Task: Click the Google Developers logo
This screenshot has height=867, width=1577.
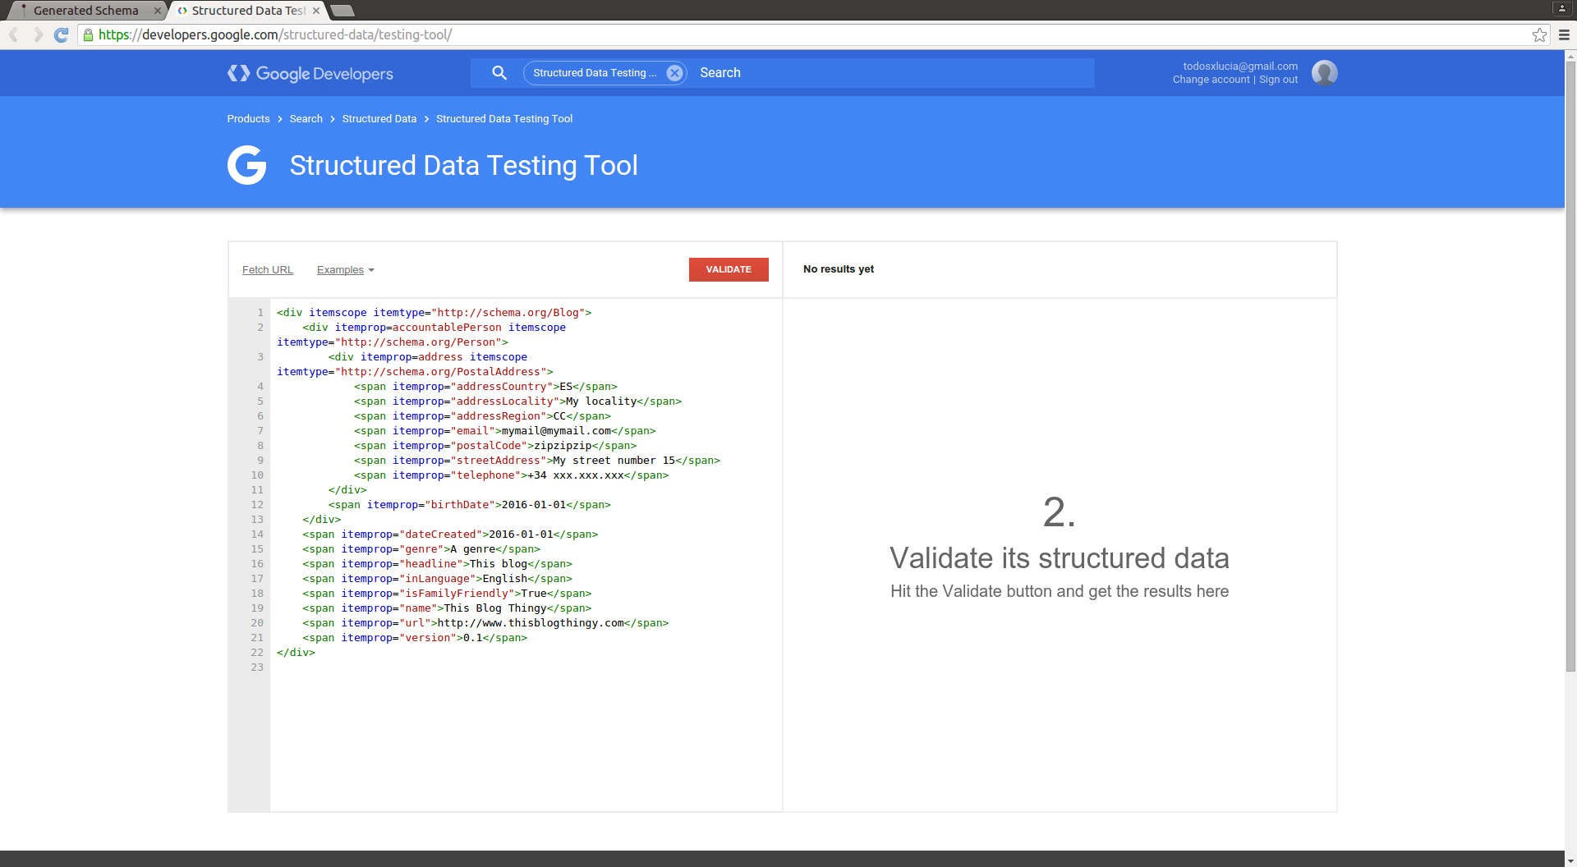Action: (x=310, y=74)
